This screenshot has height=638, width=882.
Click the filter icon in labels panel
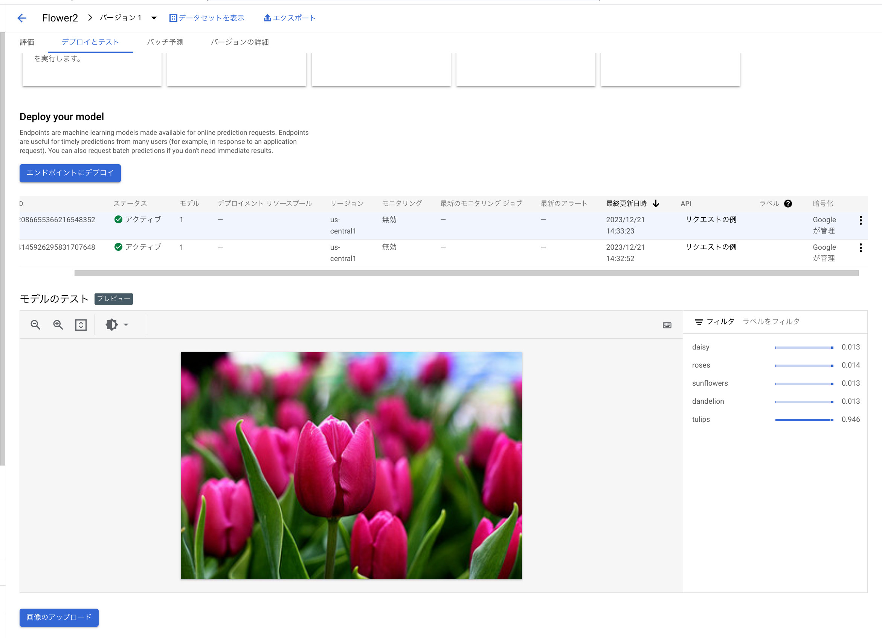(x=699, y=322)
